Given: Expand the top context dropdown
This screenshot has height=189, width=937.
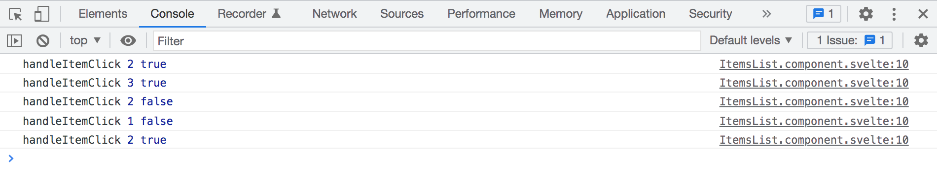Looking at the screenshot, I should click(x=85, y=40).
